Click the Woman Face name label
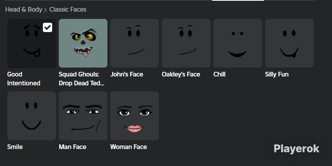The height and width of the screenshot is (166, 332). (x=129, y=147)
